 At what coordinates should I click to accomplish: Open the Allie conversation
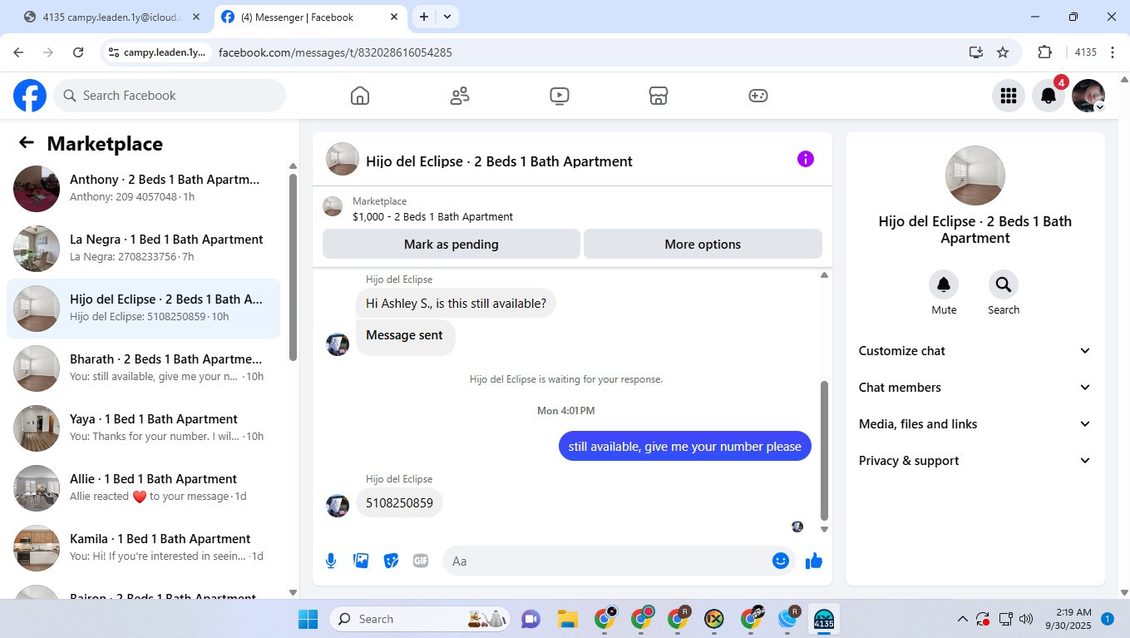pyautogui.click(x=143, y=488)
